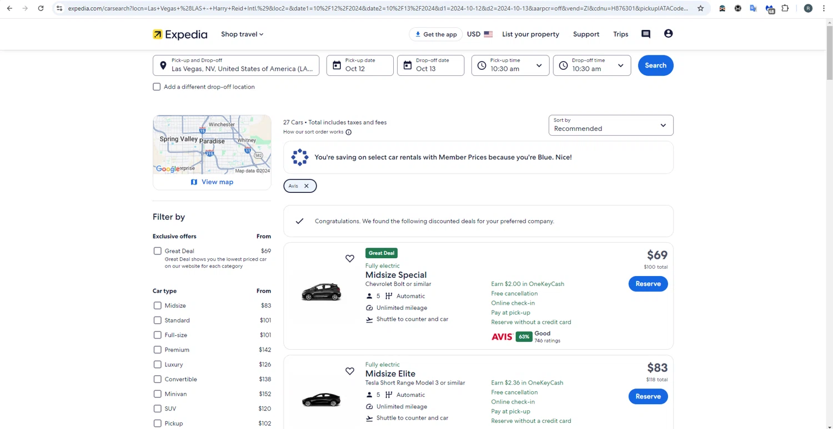The height and width of the screenshot is (429, 833).
Task: Open the messages chat icon
Action: 645,34
